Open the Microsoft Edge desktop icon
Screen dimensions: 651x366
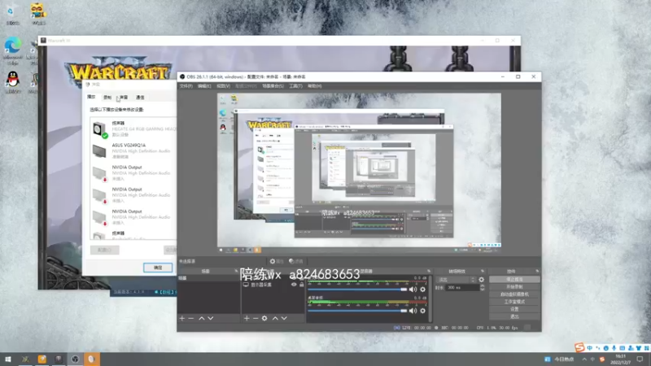pos(13,50)
